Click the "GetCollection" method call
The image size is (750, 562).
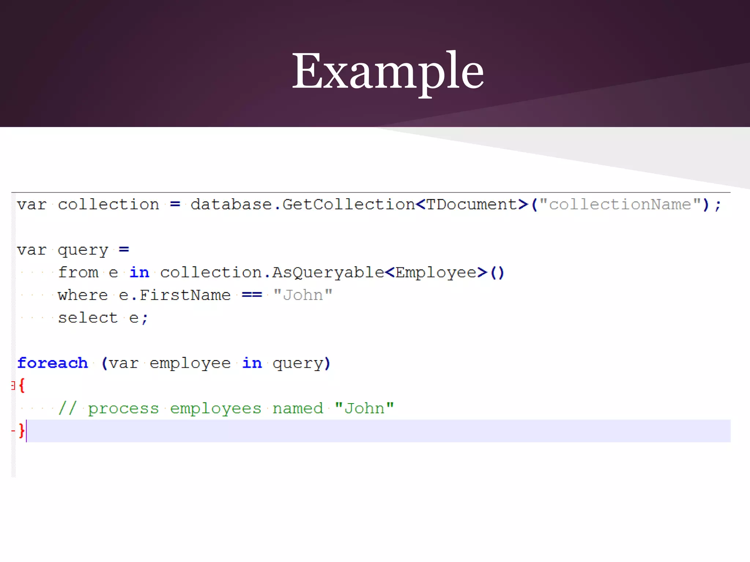coord(349,205)
